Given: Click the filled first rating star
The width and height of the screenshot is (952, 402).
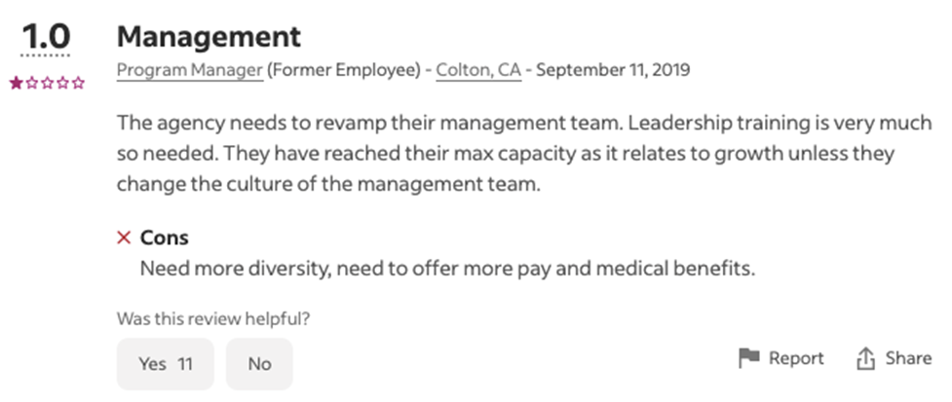Looking at the screenshot, I should click(x=16, y=84).
